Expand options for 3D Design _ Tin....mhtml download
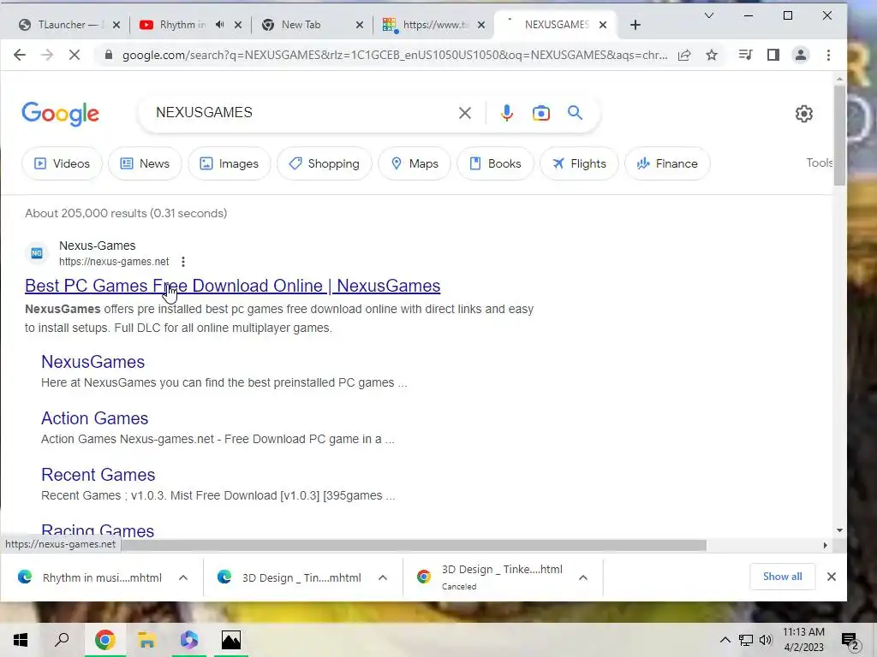Image resolution: width=877 pixels, height=657 pixels. (x=383, y=577)
